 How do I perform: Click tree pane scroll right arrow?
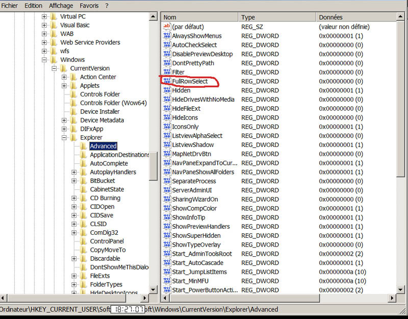click(x=145, y=298)
